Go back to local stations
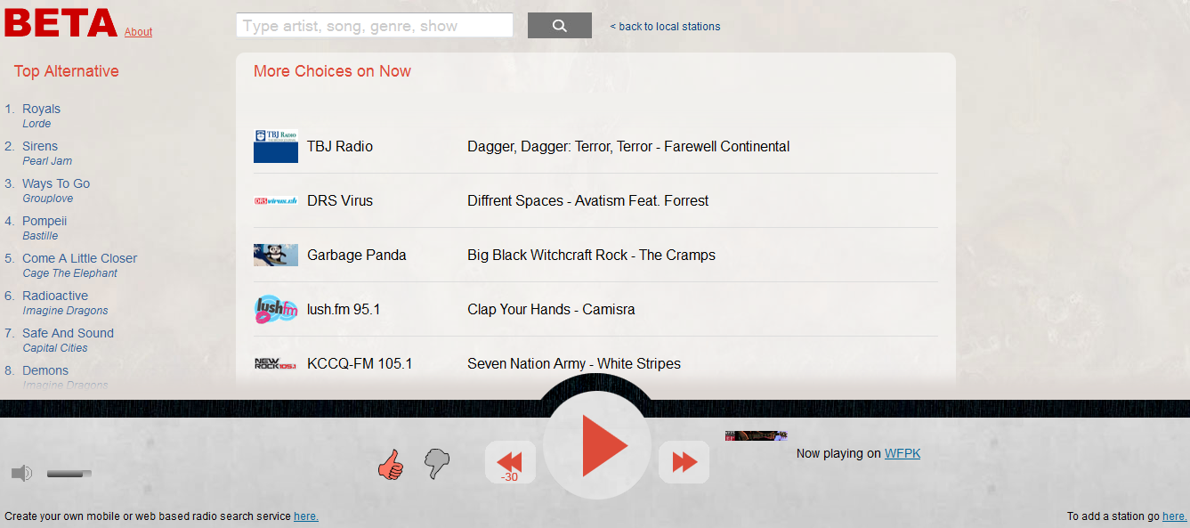The image size is (1190, 528). pos(664,26)
